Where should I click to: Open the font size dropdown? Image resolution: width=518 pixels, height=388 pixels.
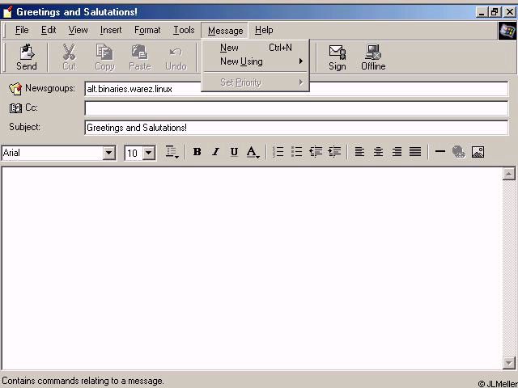click(148, 153)
